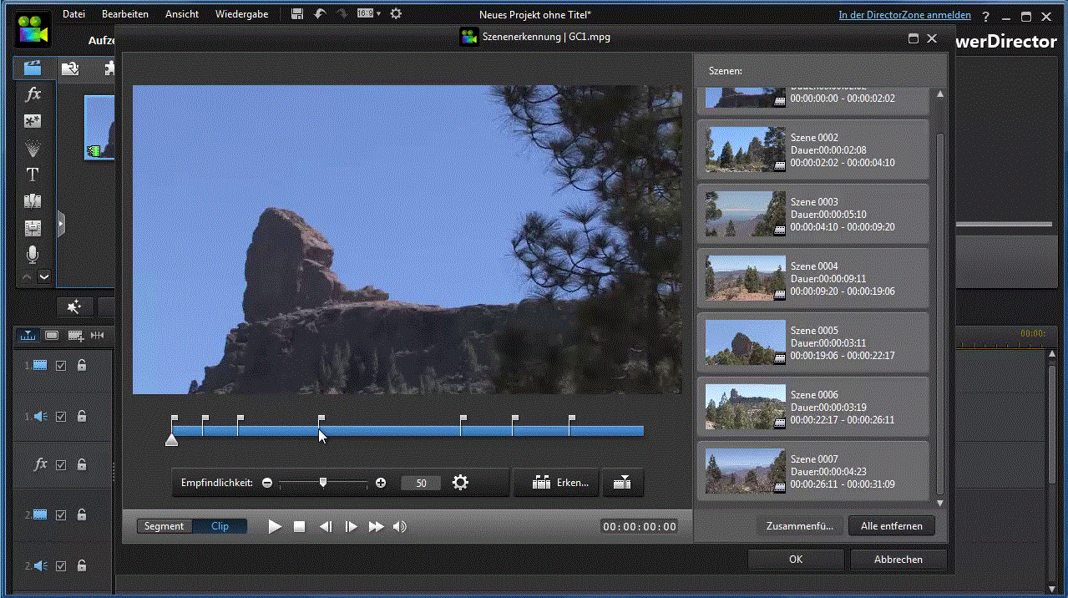Click the 00:00:00:00 timecode field
The width and height of the screenshot is (1068, 598).
pyautogui.click(x=640, y=527)
